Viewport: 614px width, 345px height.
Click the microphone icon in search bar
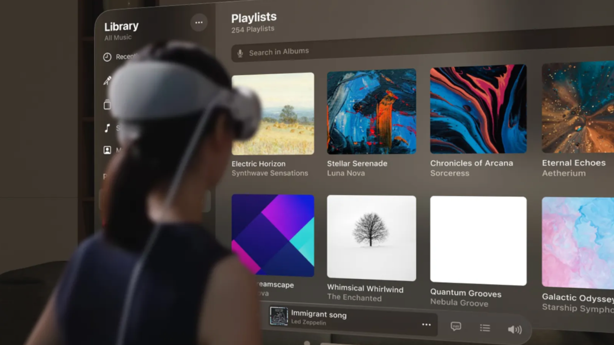(240, 53)
